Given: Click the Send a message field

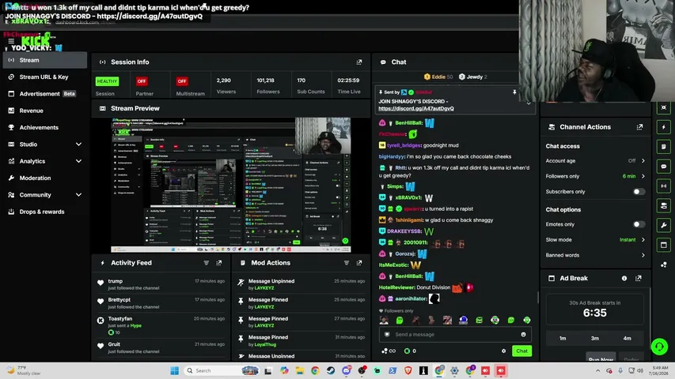Looking at the screenshot, I should click(x=454, y=334).
